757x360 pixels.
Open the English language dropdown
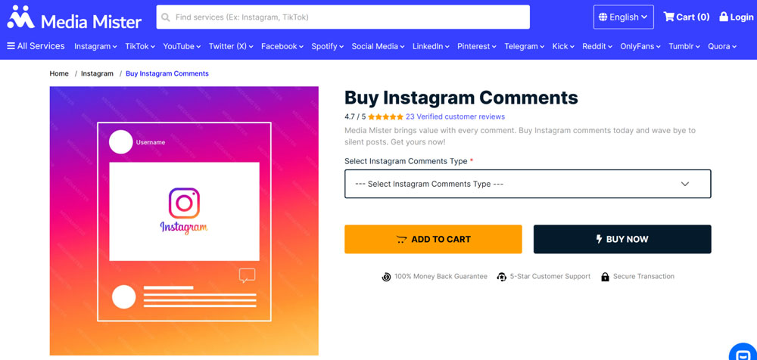point(623,17)
